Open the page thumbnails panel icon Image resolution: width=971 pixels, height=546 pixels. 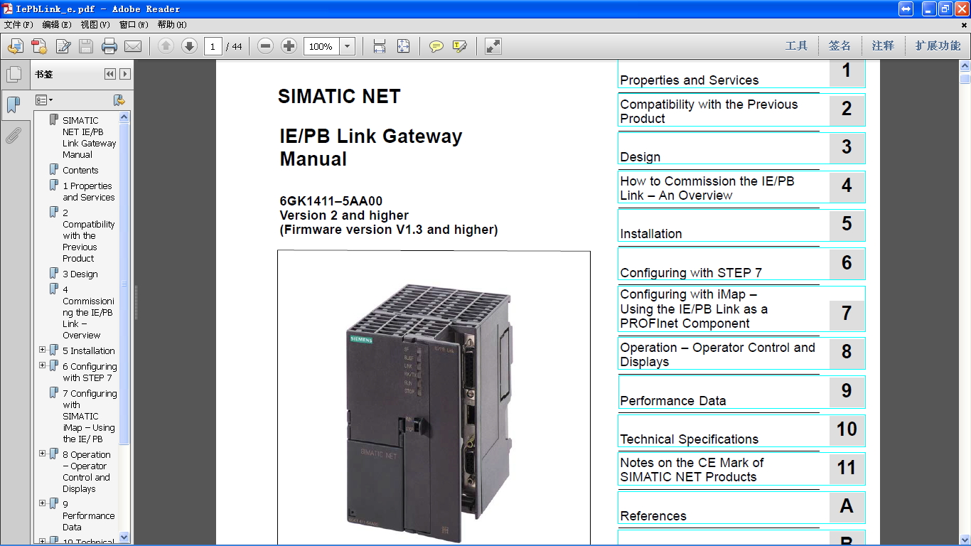pos(14,74)
